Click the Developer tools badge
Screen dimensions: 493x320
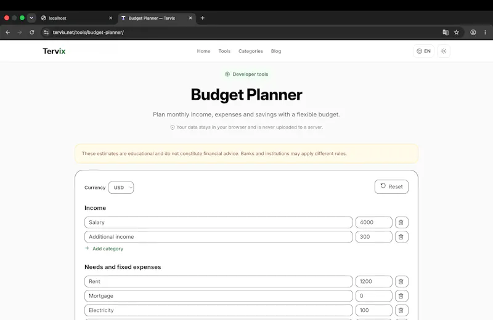coord(246,74)
